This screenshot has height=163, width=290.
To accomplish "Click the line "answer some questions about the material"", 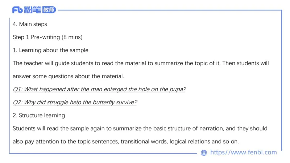I will pyautogui.click(x=68, y=76).
